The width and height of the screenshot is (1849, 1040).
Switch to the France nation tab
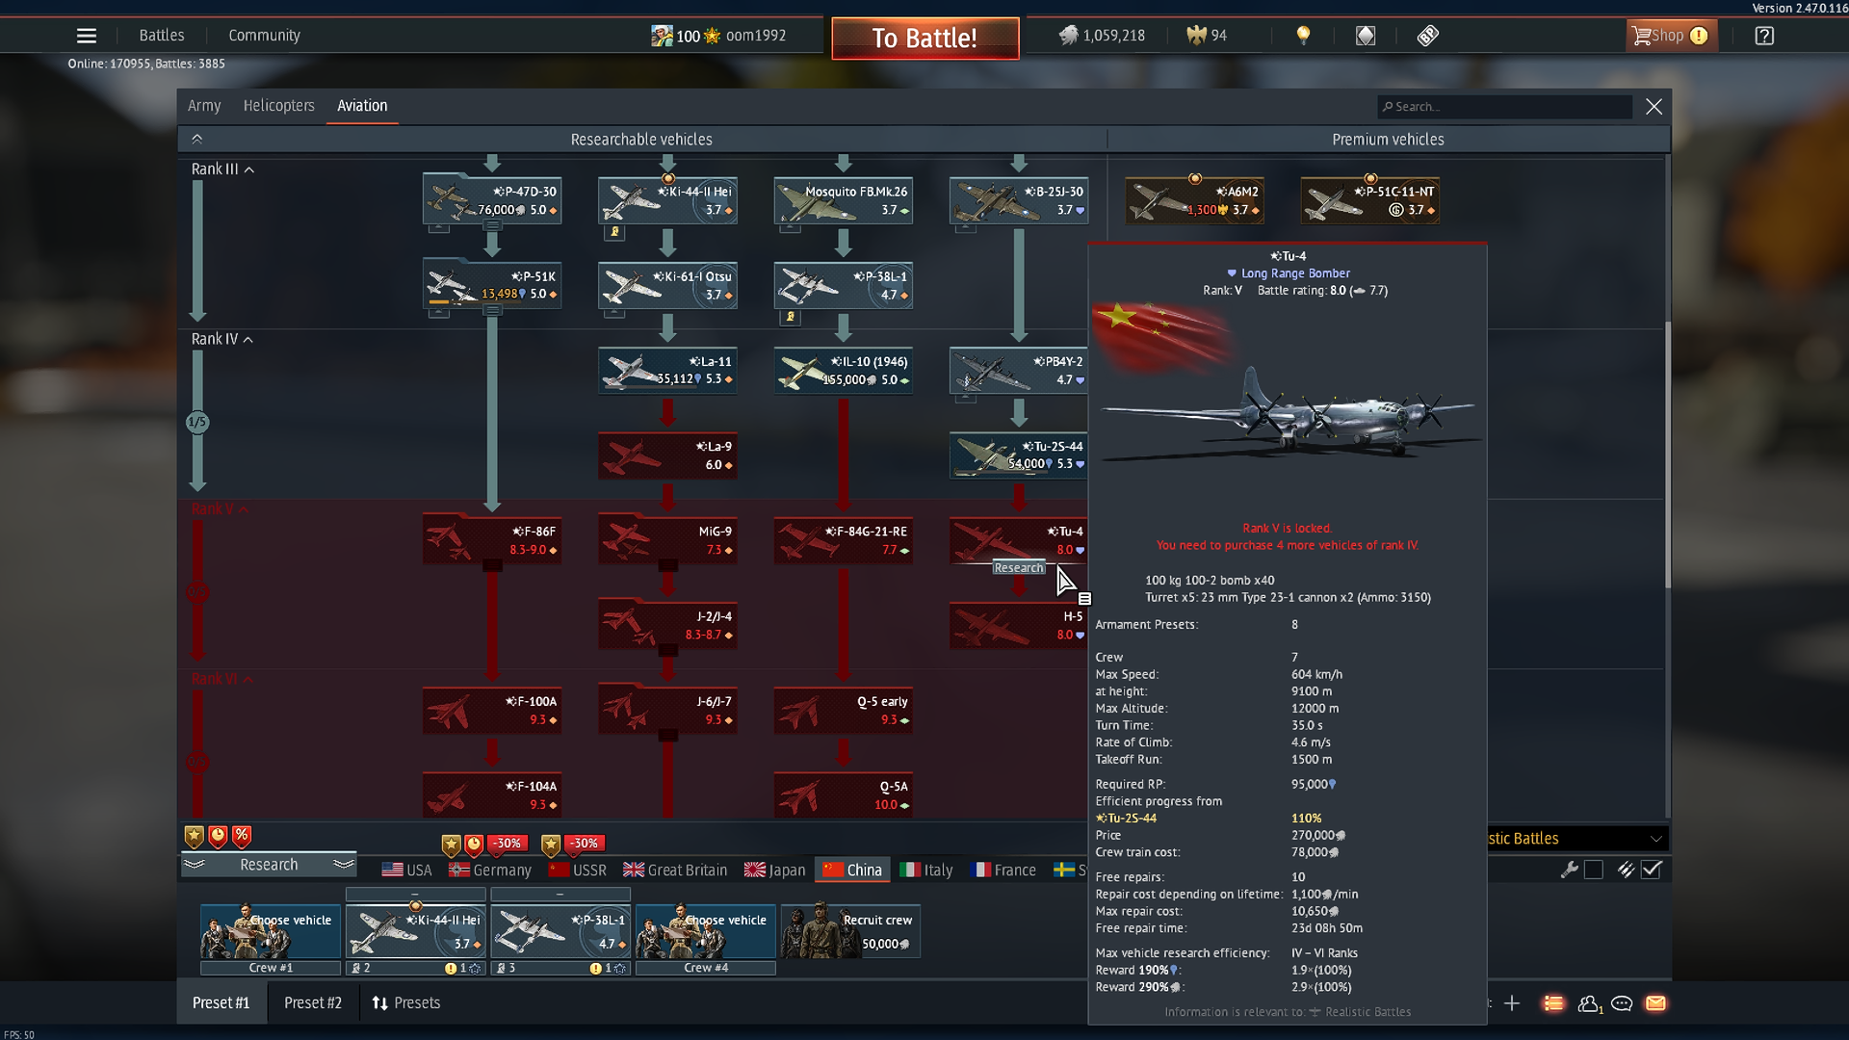(1003, 871)
